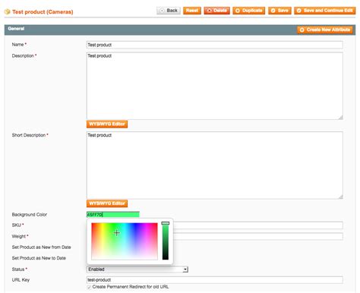Click the SKU input field
Viewport: 360px width, 293px height.
point(258,225)
